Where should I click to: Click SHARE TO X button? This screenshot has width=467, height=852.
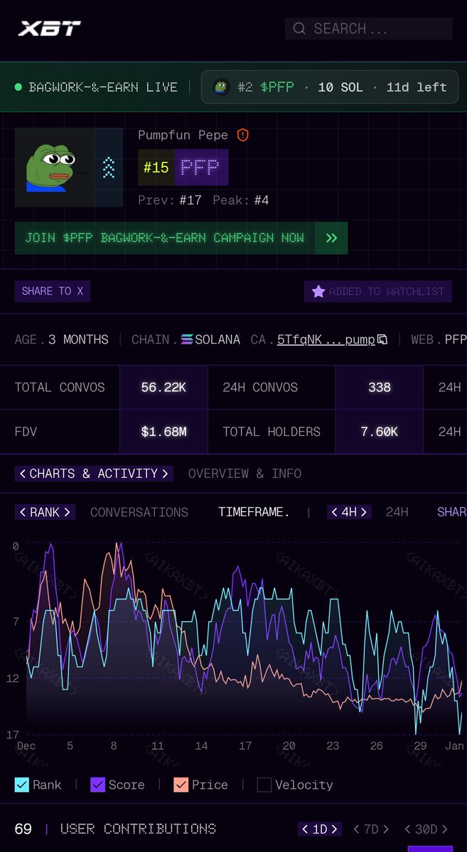point(53,291)
